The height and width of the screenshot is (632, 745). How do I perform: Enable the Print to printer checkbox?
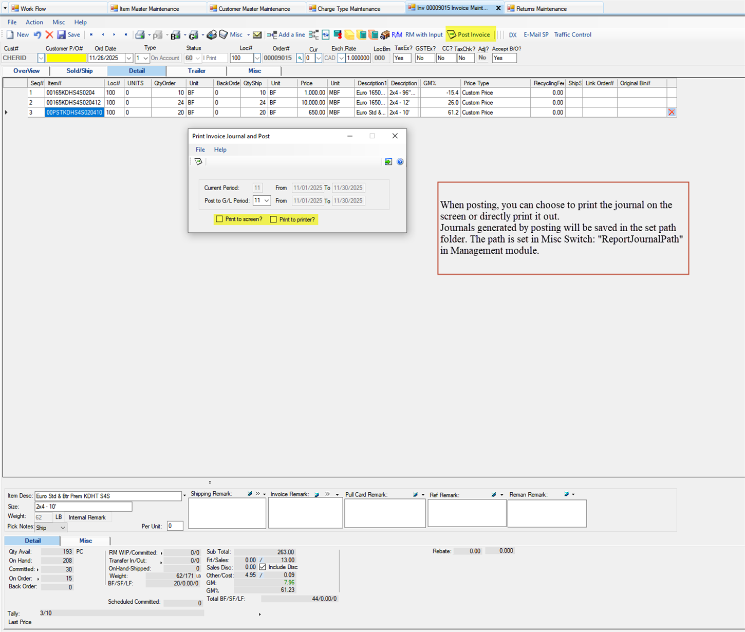click(x=273, y=219)
